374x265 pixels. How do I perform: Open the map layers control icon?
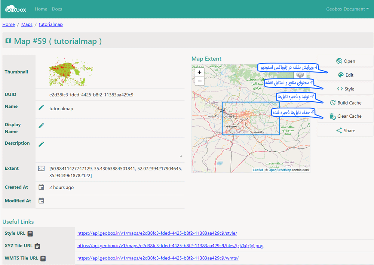click(x=300, y=75)
